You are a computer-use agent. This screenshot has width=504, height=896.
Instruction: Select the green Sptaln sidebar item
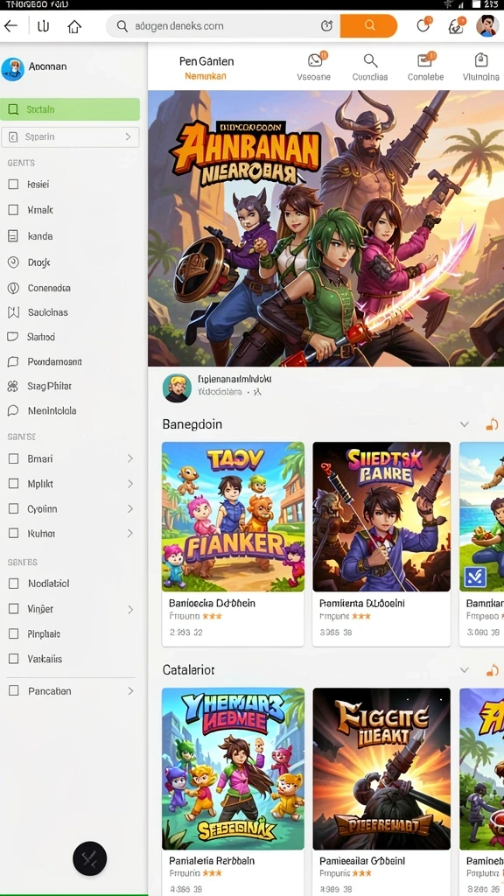point(70,109)
